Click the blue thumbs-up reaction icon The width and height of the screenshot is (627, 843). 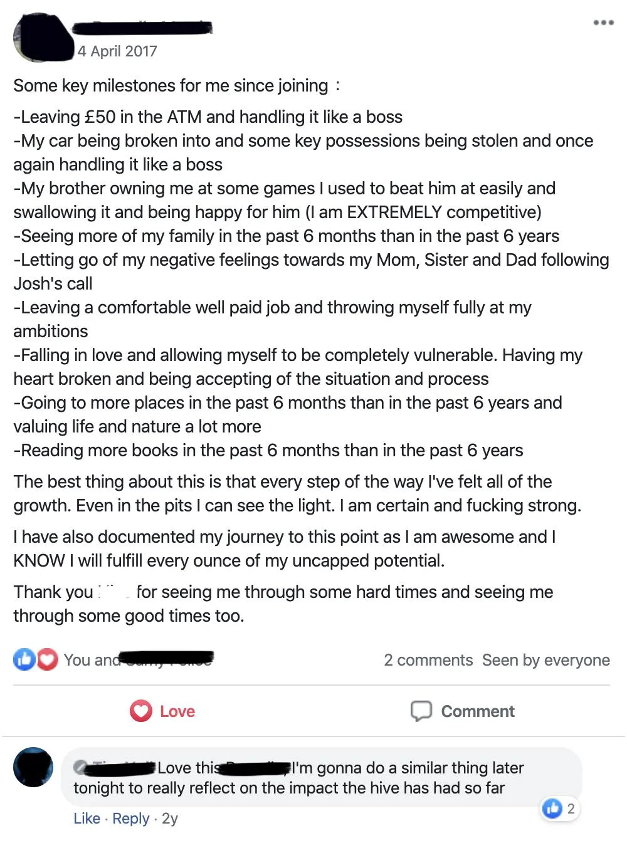point(24,659)
